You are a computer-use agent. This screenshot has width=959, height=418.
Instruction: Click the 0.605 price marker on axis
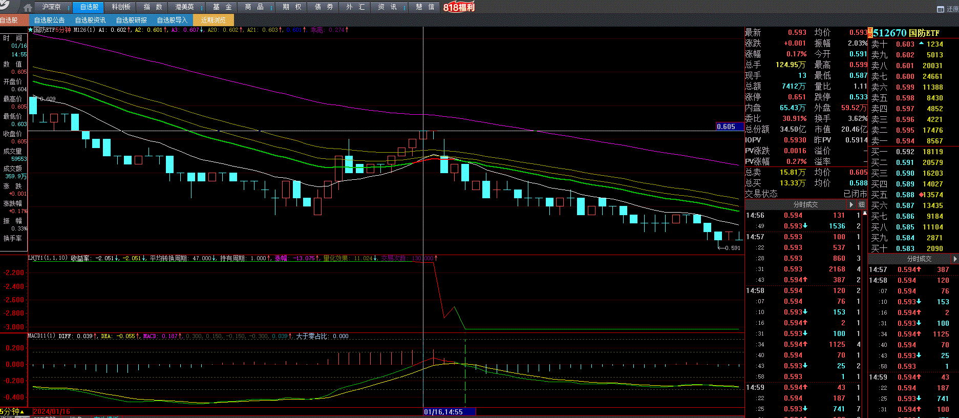pyautogui.click(x=726, y=127)
